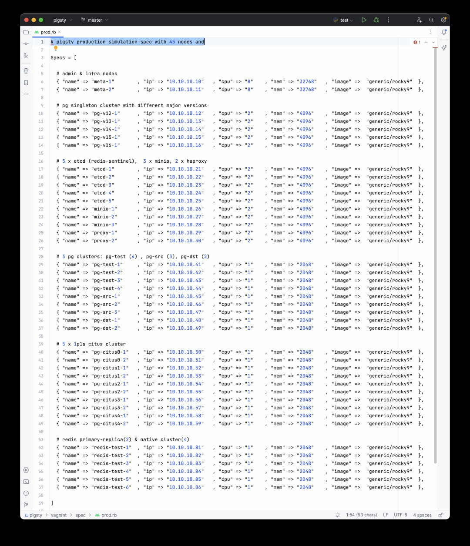Close the prod.rb tab
The image size is (470, 546).
point(60,32)
